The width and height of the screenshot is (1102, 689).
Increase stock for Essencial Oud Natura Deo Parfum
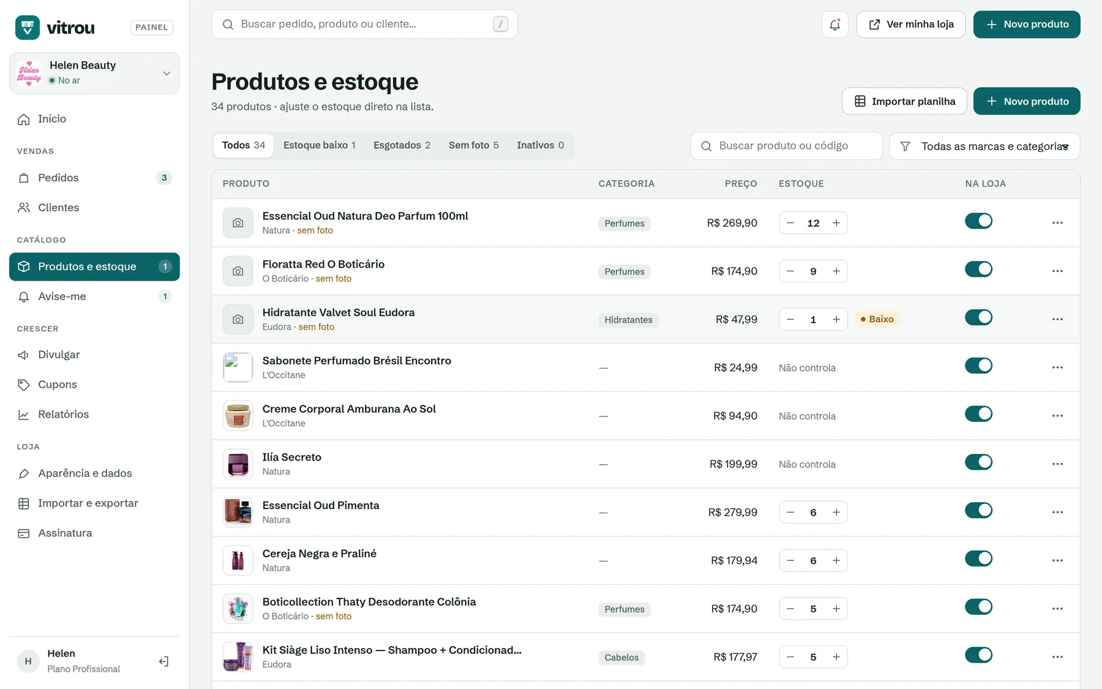tap(836, 223)
